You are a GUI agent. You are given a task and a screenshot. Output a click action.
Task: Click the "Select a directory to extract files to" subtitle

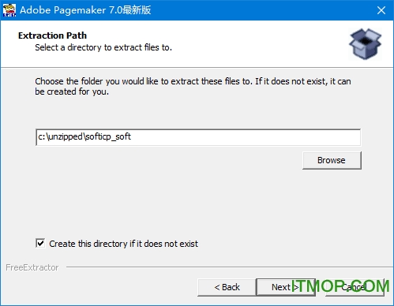pos(103,47)
